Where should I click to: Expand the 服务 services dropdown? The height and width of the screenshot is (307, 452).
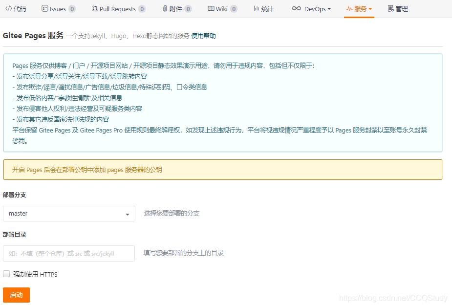tap(359, 9)
